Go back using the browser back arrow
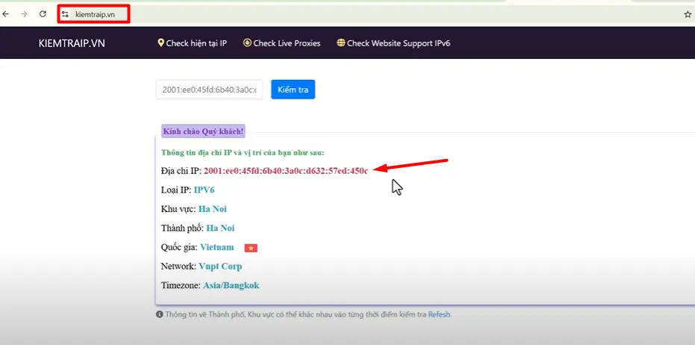 (x=7, y=13)
